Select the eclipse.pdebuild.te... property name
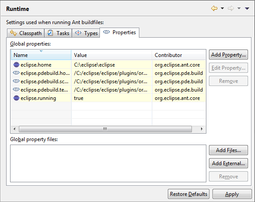The height and width of the screenshot is (202, 255). click(44, 90)
